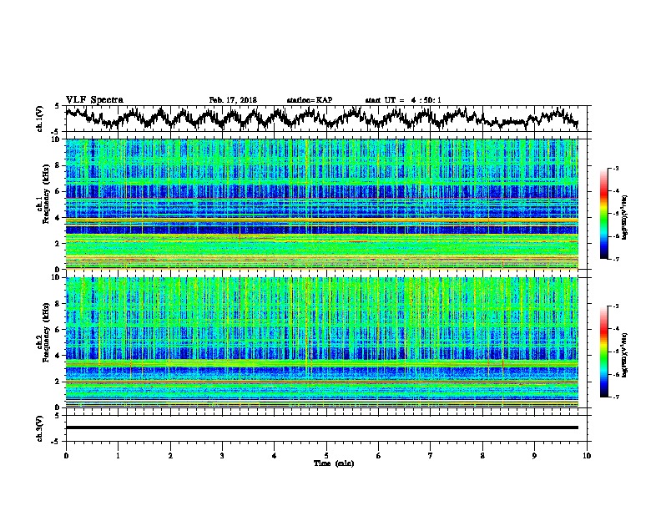
Task: Click the "-7" label on ch.1 color scale
Action: point(615,259)
